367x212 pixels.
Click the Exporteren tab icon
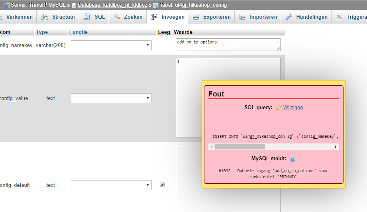196,17
